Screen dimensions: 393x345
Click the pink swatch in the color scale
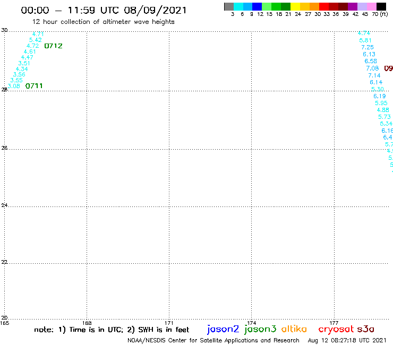[371, 6]
